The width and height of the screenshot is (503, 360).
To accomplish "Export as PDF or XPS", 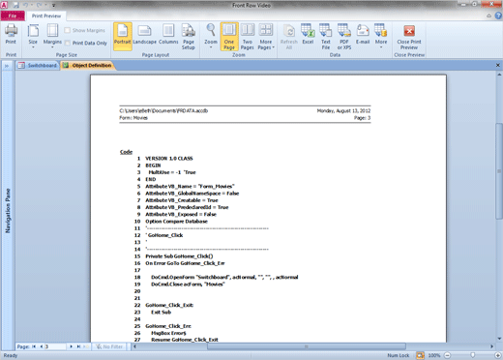I will (344, 37).
